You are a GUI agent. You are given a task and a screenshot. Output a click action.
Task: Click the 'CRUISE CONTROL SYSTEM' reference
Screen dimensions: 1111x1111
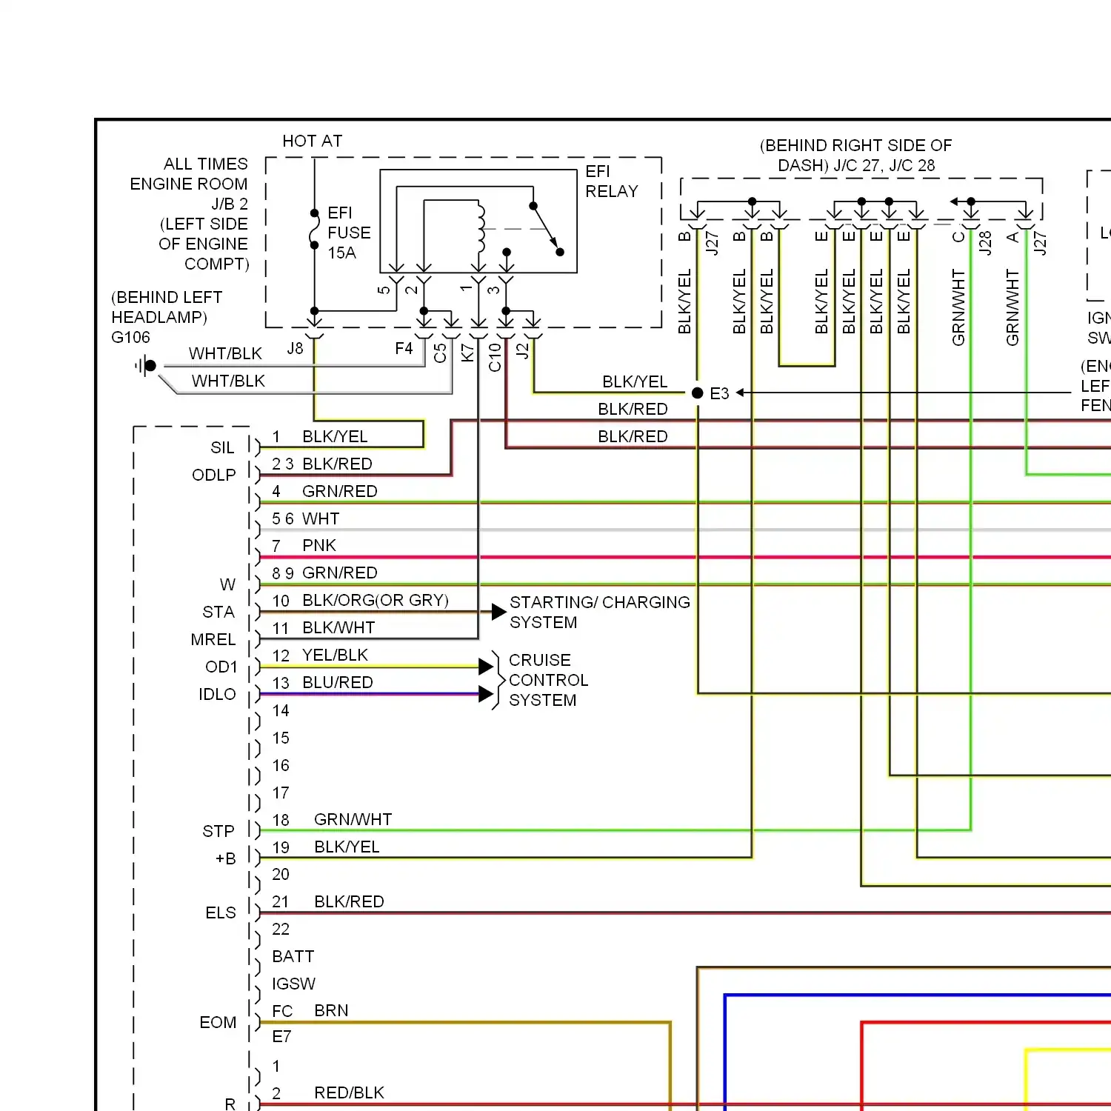click(548, 680)
